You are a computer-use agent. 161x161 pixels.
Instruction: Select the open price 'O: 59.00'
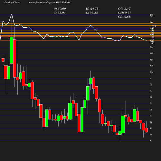click(x=60, y=9)
